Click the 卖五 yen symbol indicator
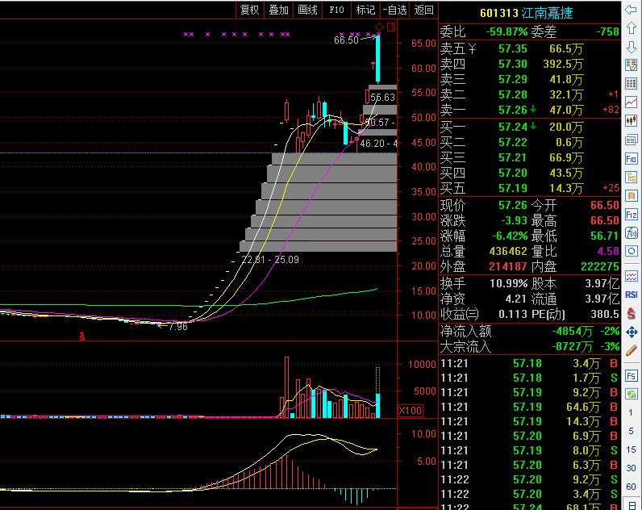 point(472,49)
